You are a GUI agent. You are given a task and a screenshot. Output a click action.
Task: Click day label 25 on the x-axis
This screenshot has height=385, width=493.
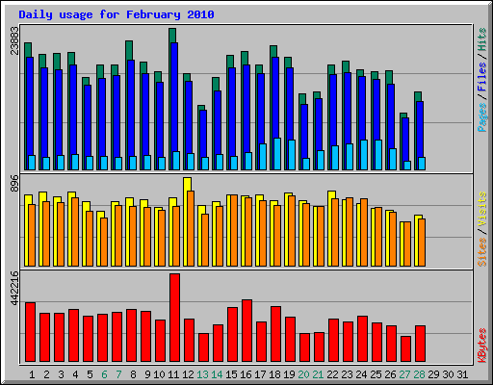[376, 374]
